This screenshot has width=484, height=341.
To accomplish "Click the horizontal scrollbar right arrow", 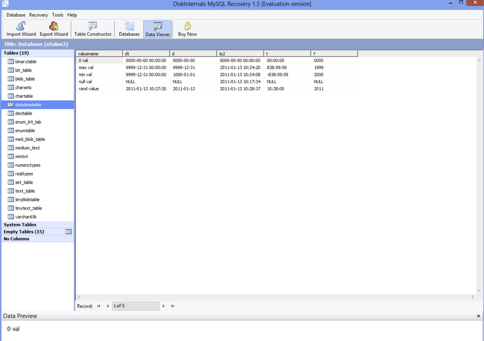I will click(472, 297).
